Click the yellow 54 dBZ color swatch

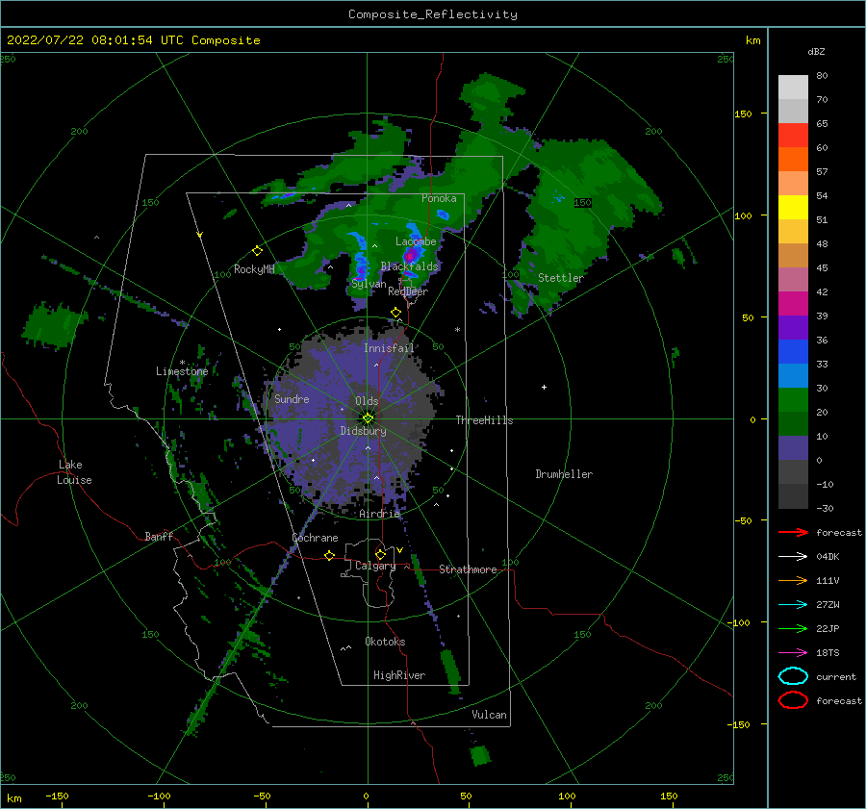click(793, 207)
